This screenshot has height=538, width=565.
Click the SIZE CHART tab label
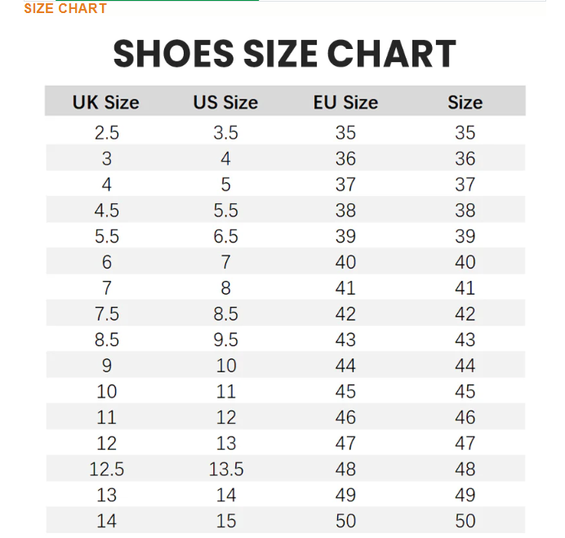[x=65, y=8]
